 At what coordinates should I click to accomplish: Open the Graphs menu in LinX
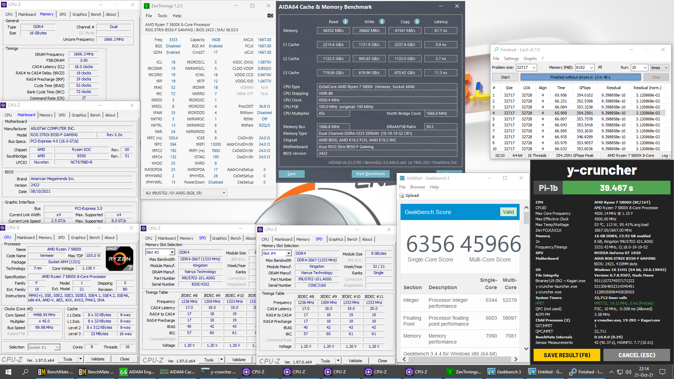(x=530, y=59)
